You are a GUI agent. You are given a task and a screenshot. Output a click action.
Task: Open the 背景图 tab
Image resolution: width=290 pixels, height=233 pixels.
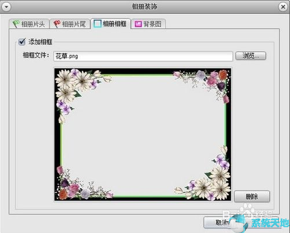148,24
